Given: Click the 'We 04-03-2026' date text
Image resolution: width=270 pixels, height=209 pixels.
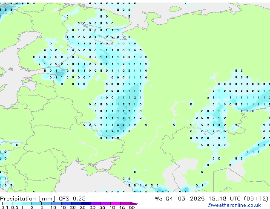Looking at the screenshot, I should point(180,198).
